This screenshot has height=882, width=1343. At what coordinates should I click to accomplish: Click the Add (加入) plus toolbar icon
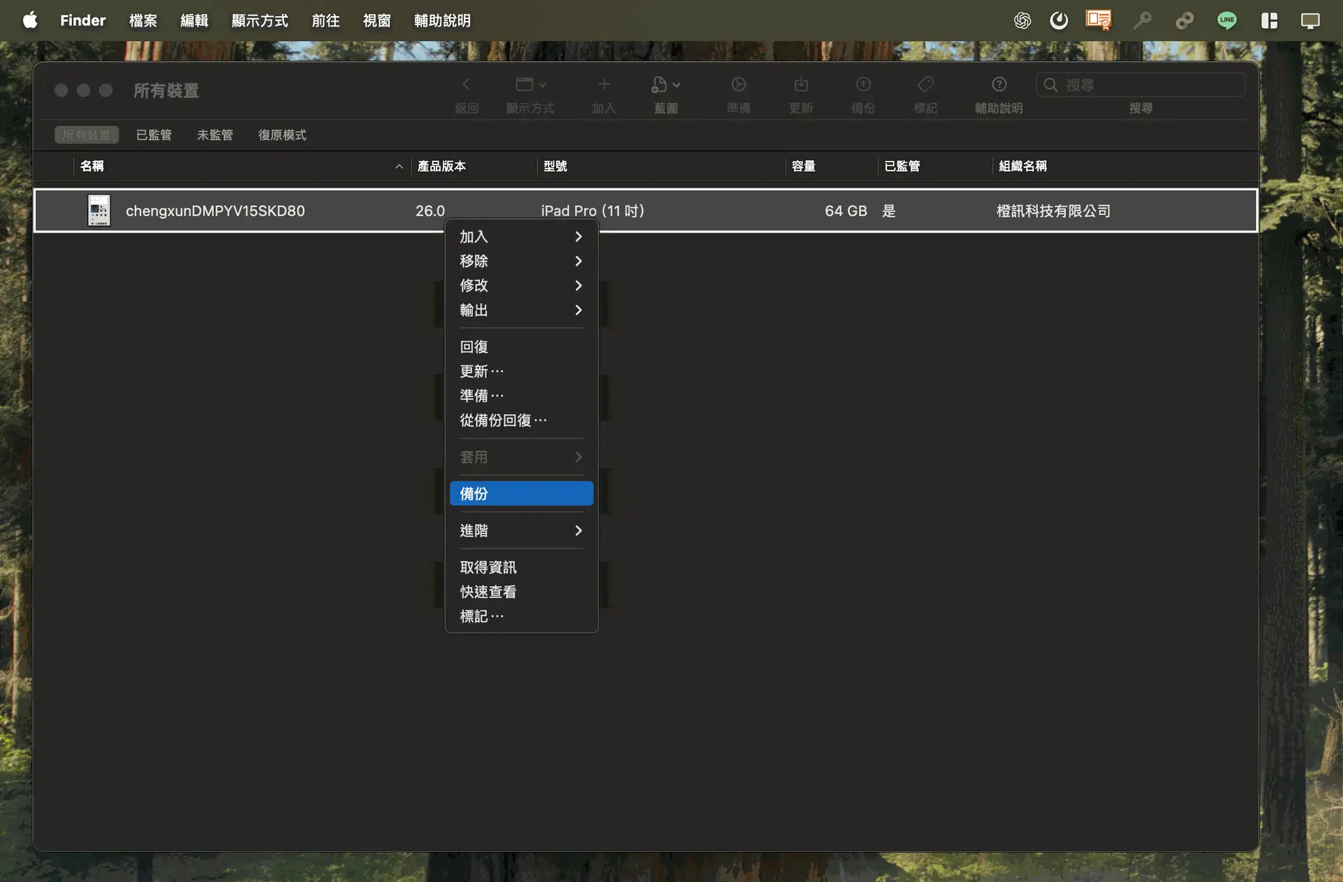(x=604, y=85)
